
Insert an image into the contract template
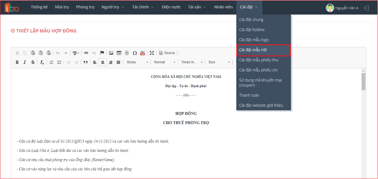(x=111, y=53)
